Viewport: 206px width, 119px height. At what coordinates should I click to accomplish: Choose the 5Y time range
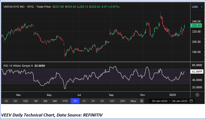(102, 101)
